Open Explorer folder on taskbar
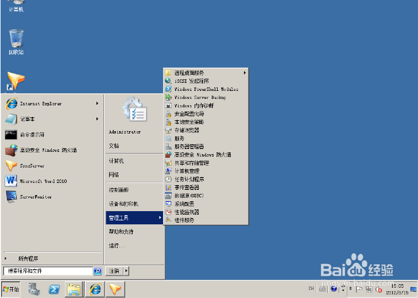 coord(74,289)
